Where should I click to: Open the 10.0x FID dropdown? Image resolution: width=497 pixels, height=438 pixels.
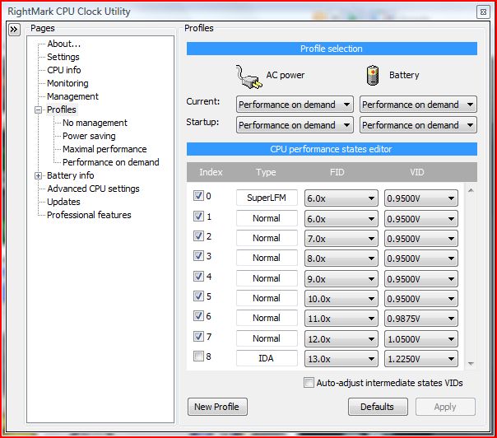pos(341,299)
